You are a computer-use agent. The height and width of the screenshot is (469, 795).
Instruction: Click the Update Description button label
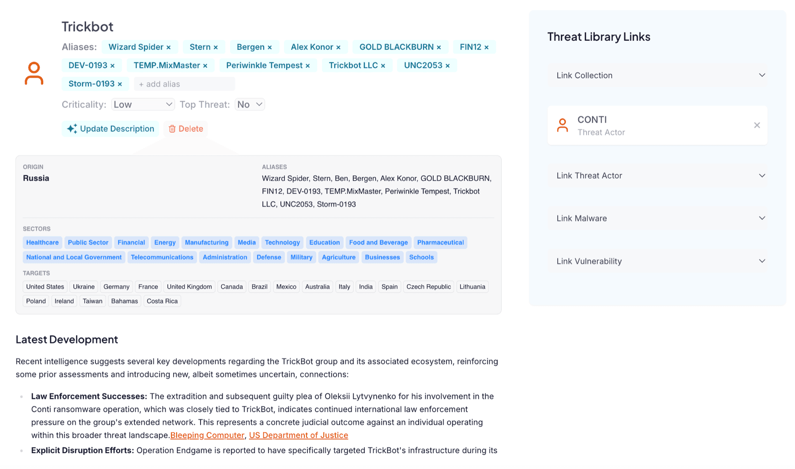tap(117, 129)
